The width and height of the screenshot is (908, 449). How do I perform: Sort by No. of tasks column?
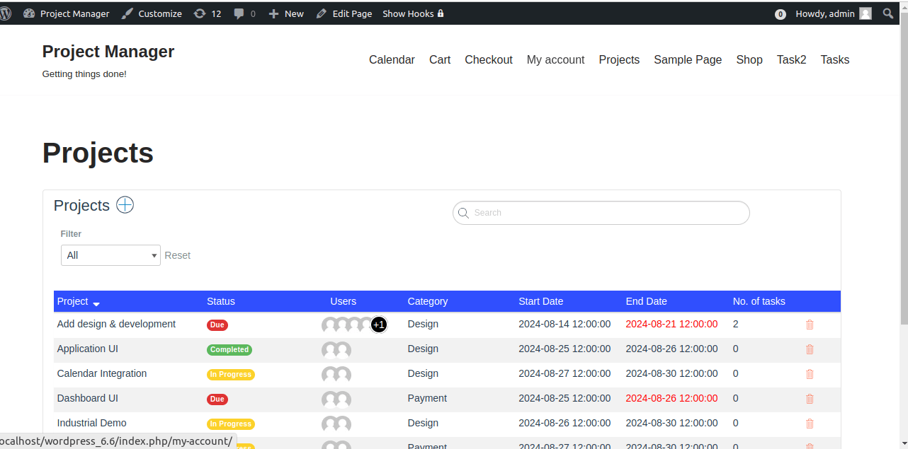click(759, 301)
